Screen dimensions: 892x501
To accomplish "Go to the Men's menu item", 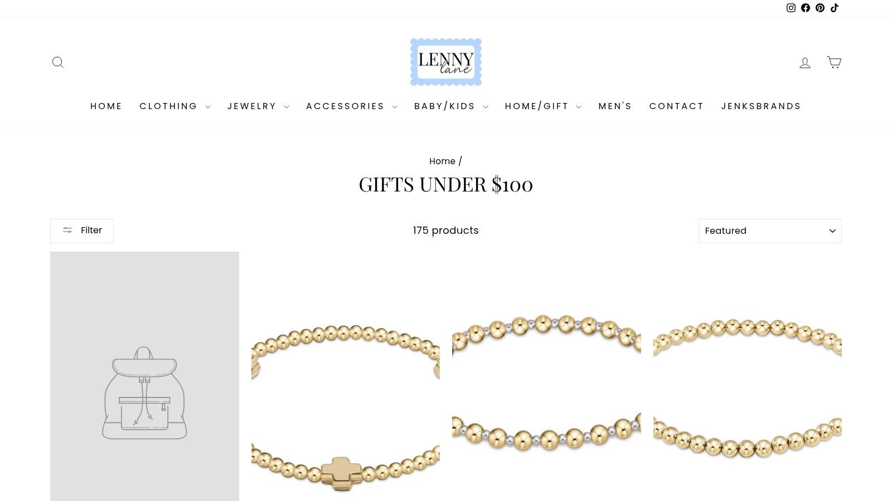I will (615, 106).
